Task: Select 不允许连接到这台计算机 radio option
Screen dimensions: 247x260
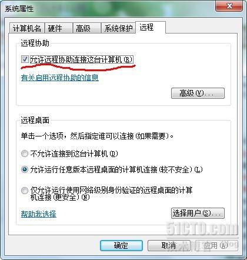Action: 25,154
